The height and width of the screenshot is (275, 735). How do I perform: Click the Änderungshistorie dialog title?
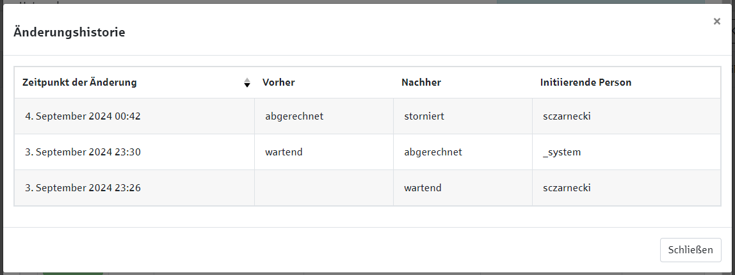click(69, 32)
